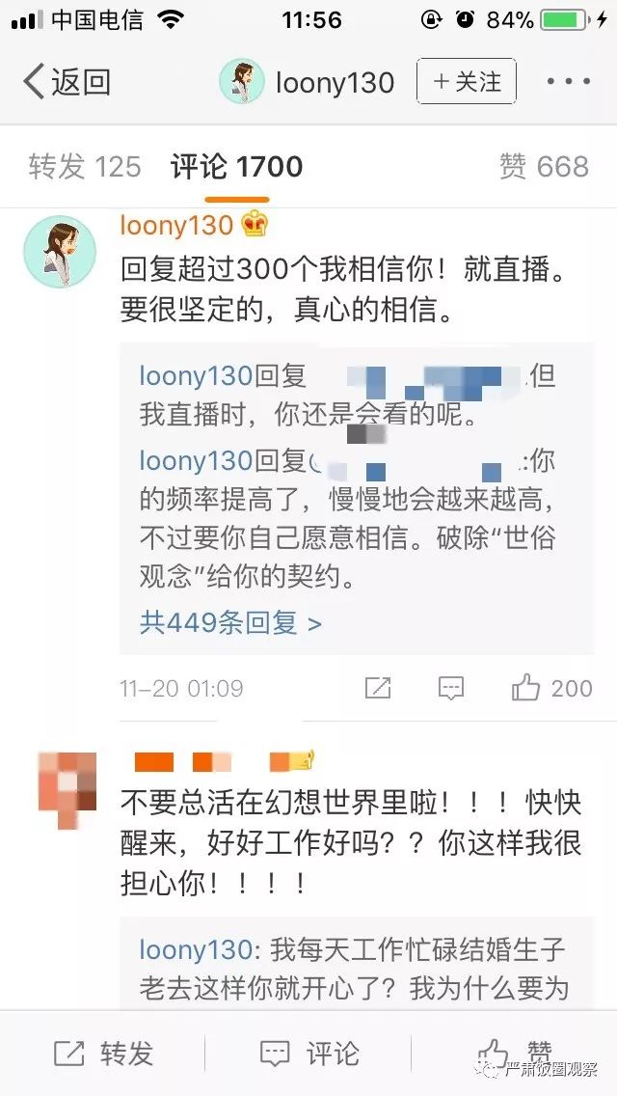Tap the back arrow labeled 返回
This screenshot has height=1096, width=617.
tap(67, 82)
